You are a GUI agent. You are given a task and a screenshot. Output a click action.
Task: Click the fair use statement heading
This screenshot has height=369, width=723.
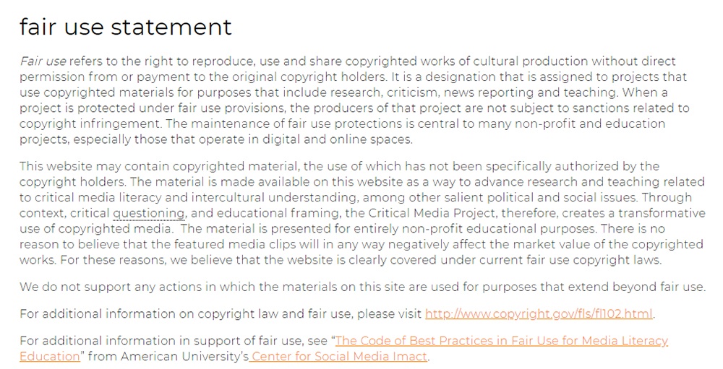pos(125,27)
